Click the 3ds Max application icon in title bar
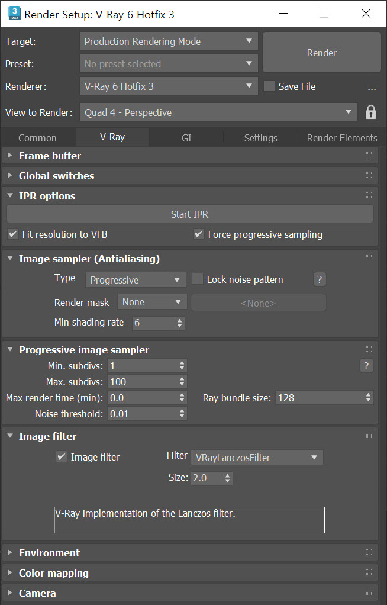Viewport: 387px width, 605px height. click(14, 14)
